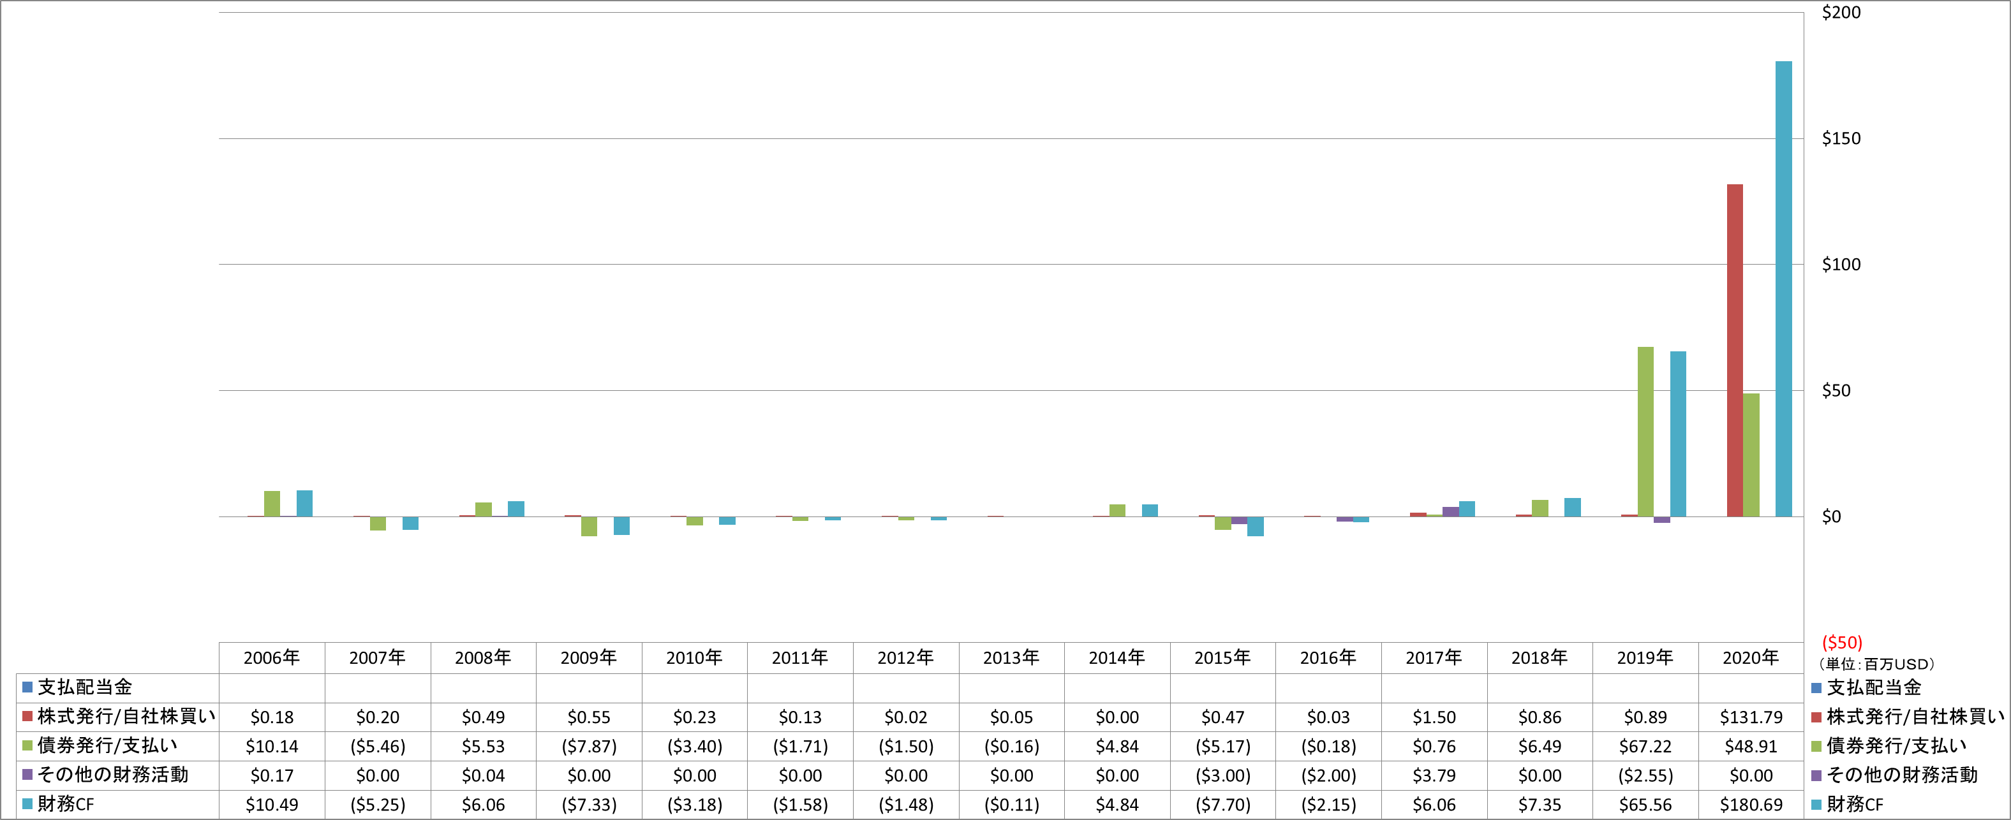The width and height of the screenshot is (2011, 820).
Task: Click the $67.22 cell for 2019
Action: 1645,746
